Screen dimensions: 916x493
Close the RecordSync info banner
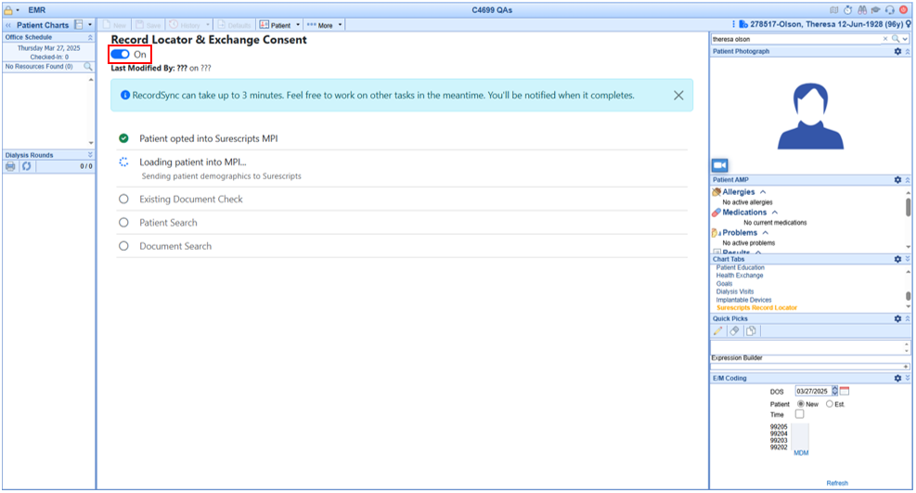[678, 96]
